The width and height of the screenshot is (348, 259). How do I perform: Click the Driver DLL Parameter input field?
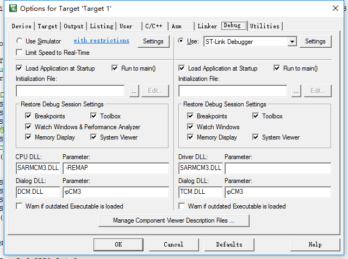278,168
